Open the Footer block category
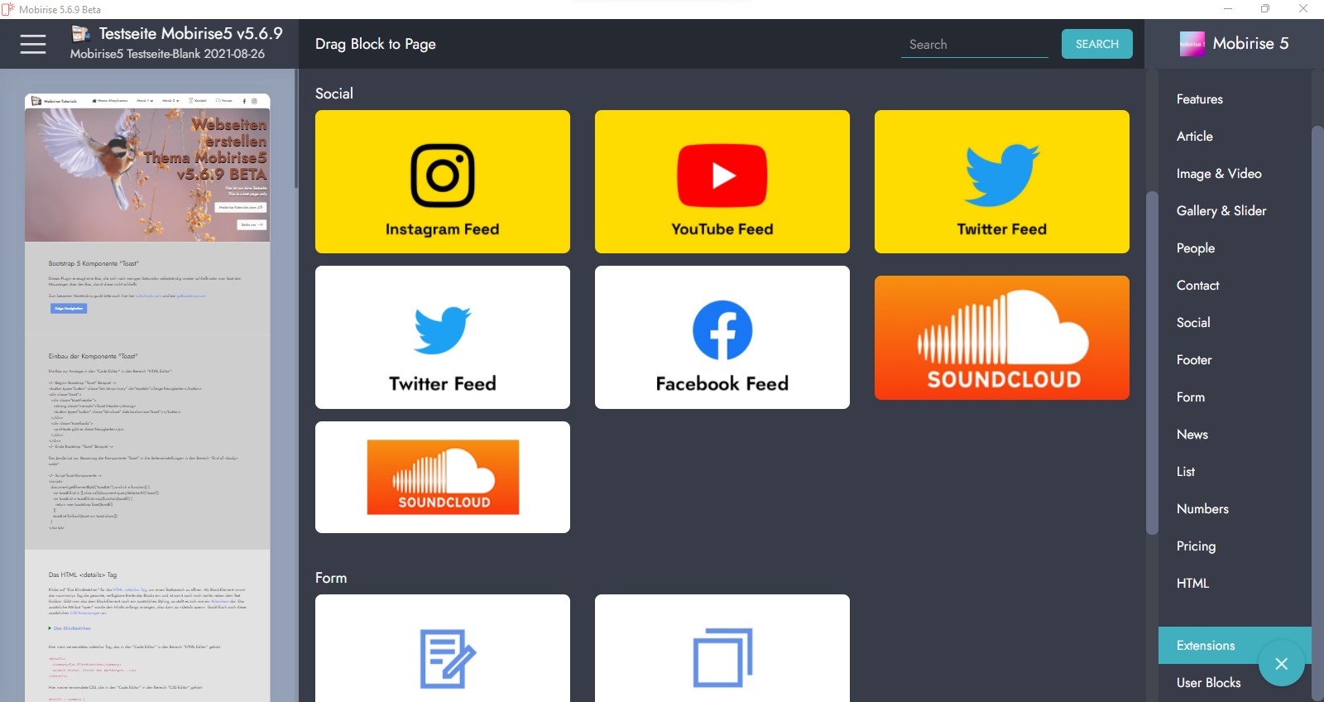The height and width of the screenshot is (702, 1324). (x=1194, y=360)
